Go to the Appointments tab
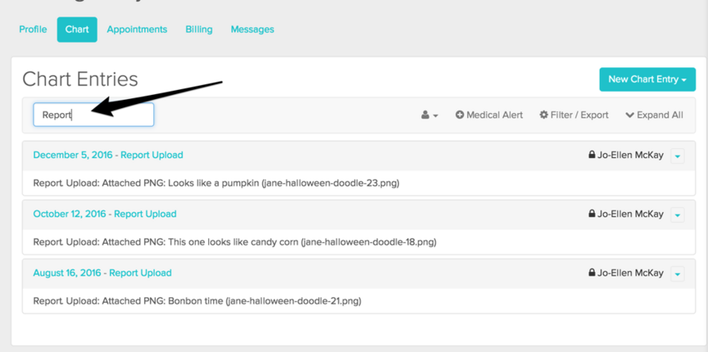 (x=137, y=29)
